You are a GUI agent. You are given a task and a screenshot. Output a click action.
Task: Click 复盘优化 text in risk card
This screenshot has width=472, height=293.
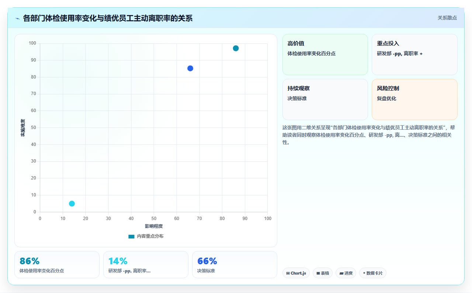(x=386, y=98)
